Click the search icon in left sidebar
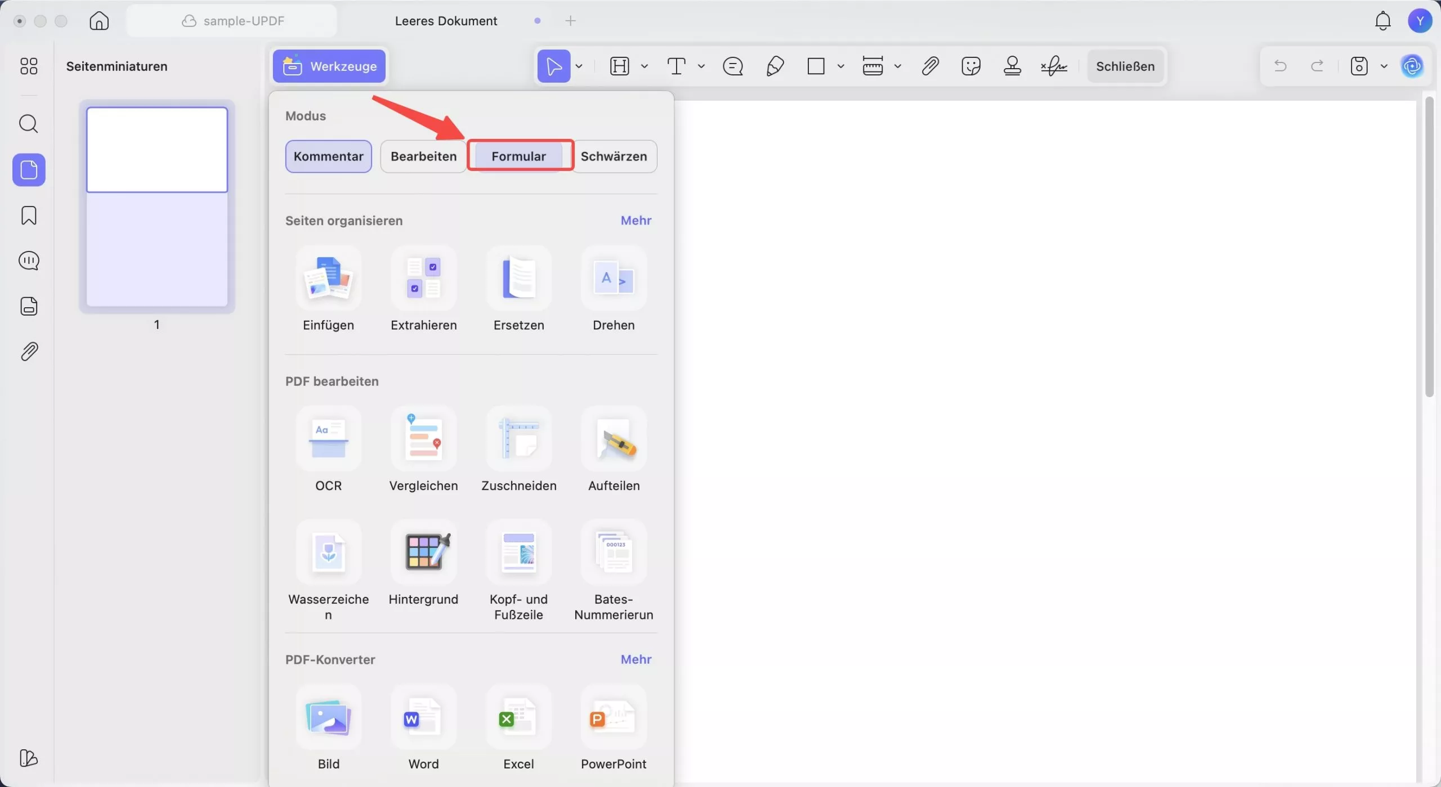 [29, 124]
